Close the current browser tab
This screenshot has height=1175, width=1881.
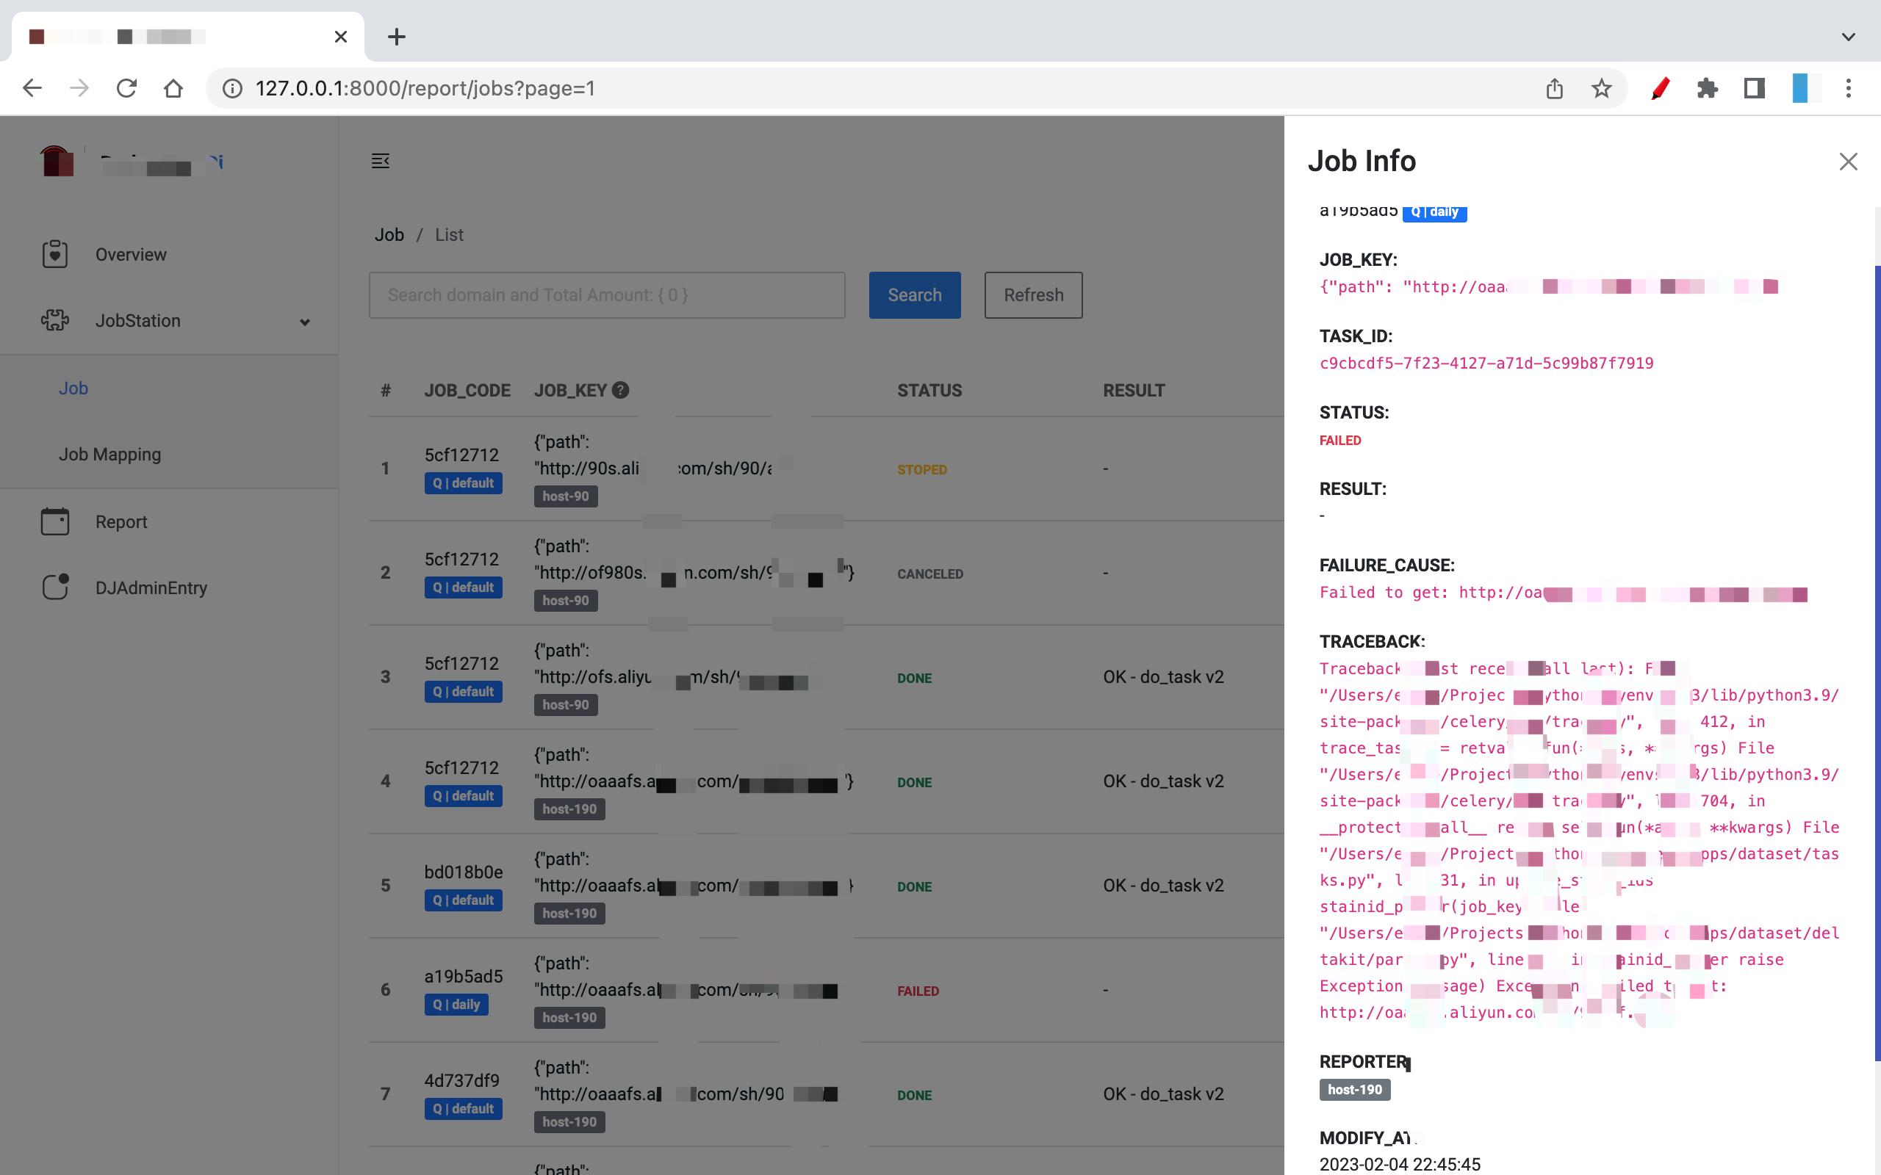click(340, 37)
